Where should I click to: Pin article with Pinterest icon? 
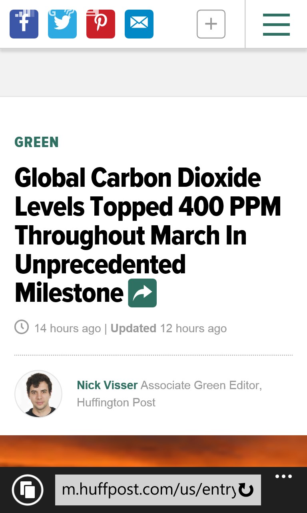pos(101,24)
